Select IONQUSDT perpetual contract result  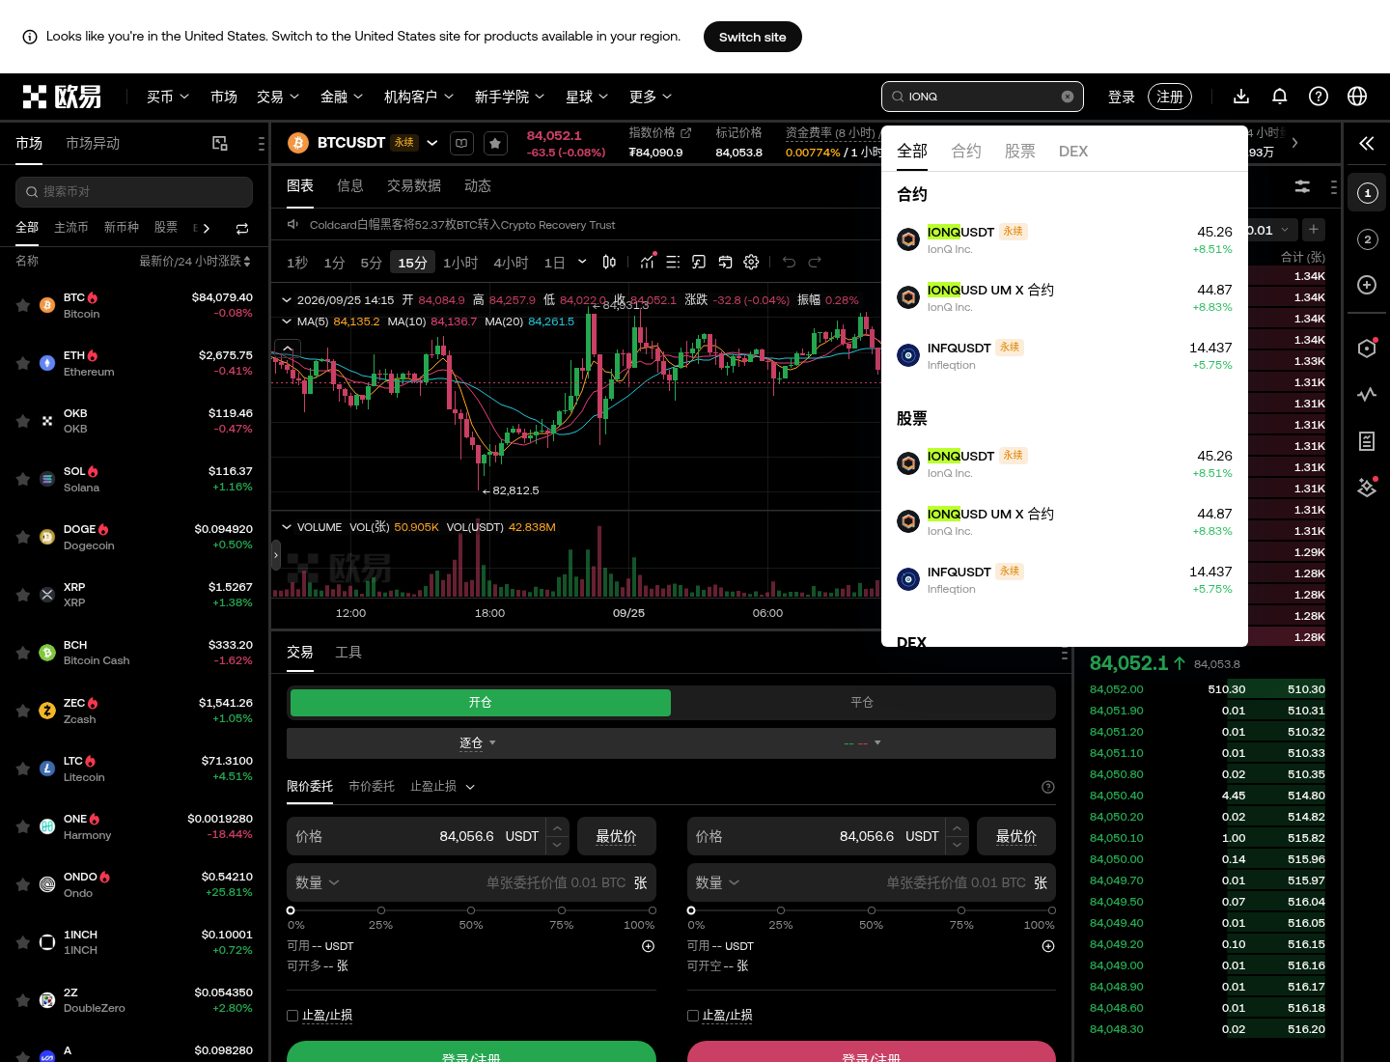[x=1064, y=239]
